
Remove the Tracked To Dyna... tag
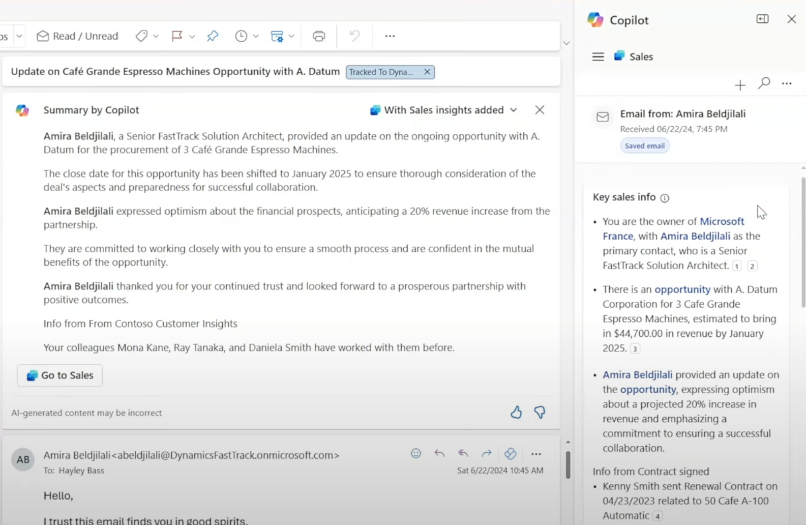[x=427, y=72]
